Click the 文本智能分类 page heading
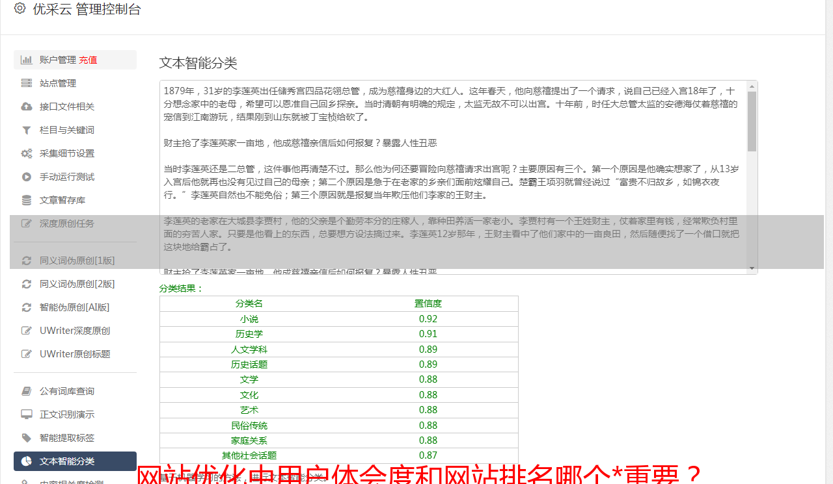Image resolution: width=833 pixels, height=484 pixels. tap(198, 63)
